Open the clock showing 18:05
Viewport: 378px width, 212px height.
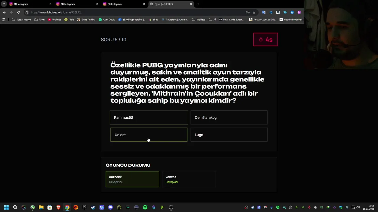(369, 207)
